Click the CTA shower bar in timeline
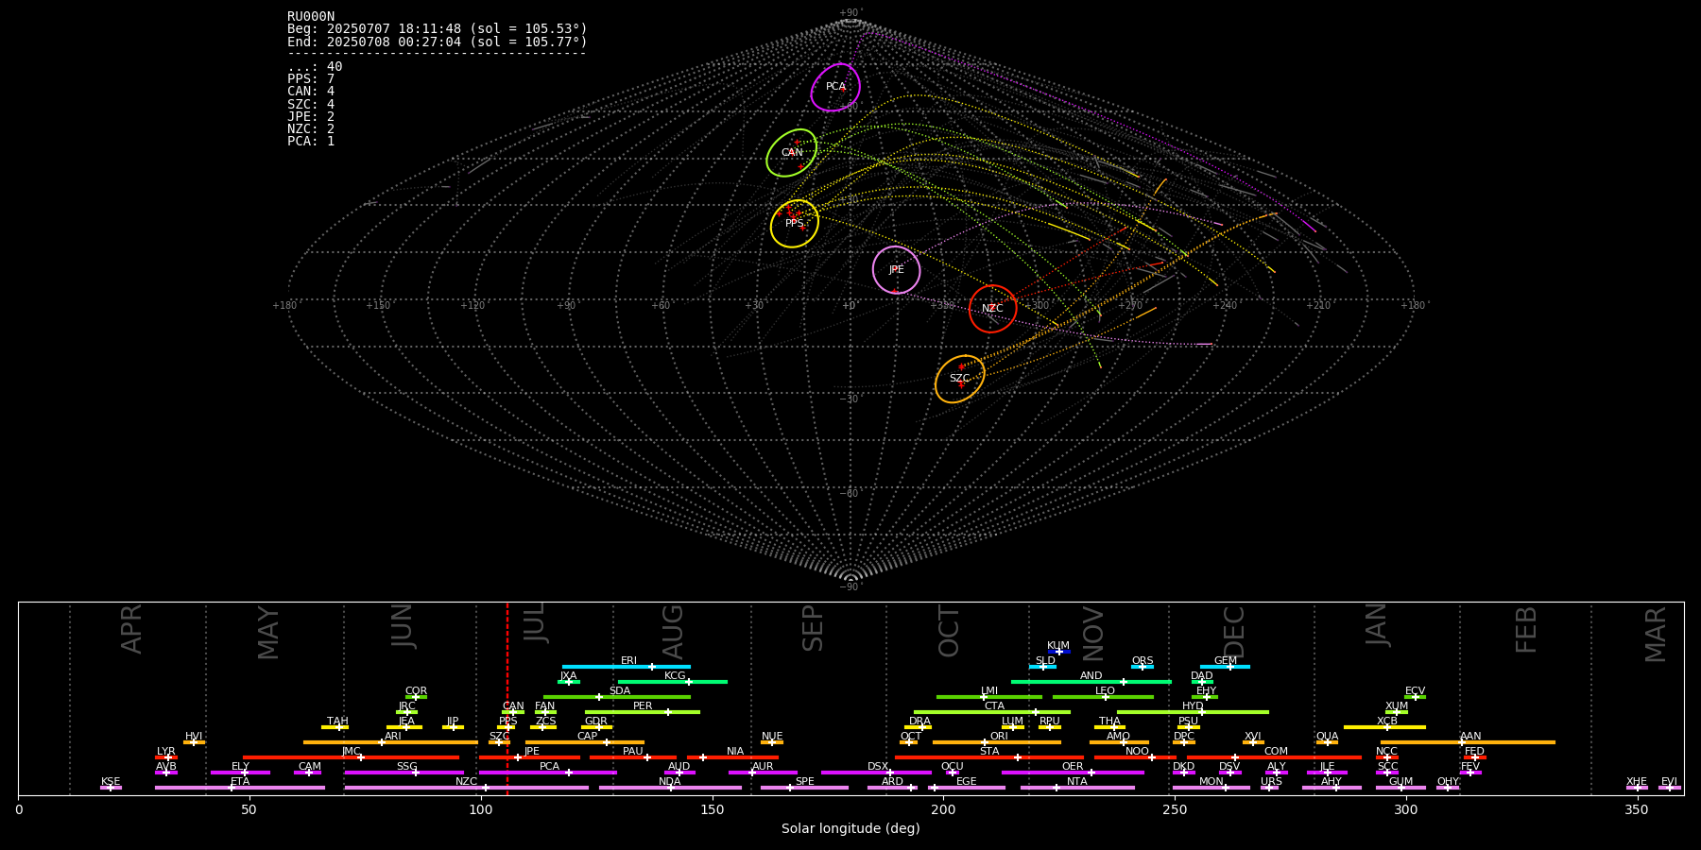The height and width of the screenshot is (850, 1701). [992, 712]
